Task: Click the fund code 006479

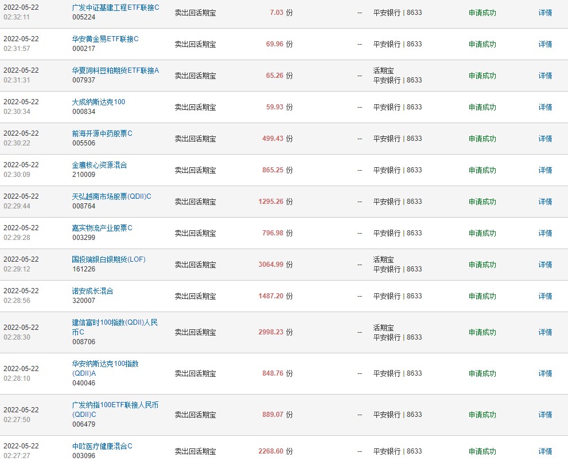Action: (84, 424)
